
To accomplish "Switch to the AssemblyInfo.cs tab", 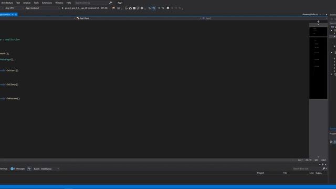I will [x=310, y=14].
